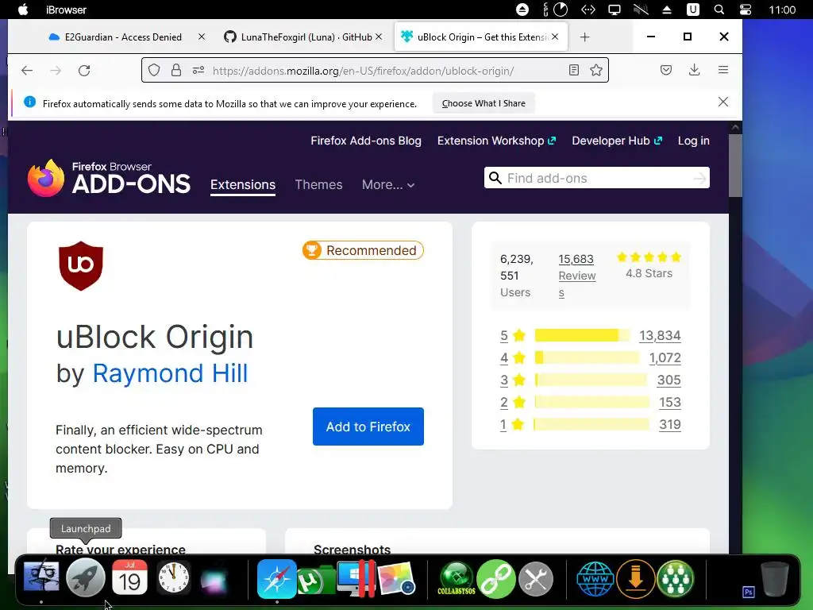Click the uBlock Origin shield logo
Image resolution: width=813 pixels, height=610 pixels.
(81, 265)
